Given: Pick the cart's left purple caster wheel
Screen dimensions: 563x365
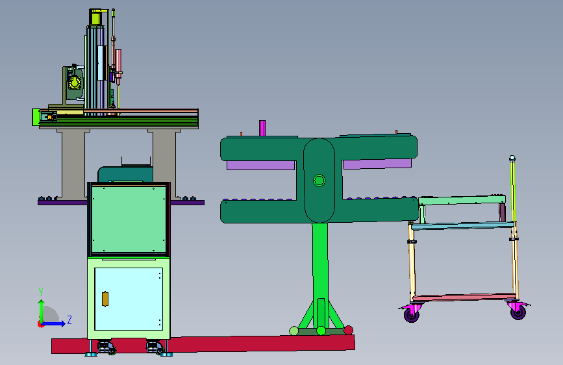Looking at the screenshot, I should point(412,315).
